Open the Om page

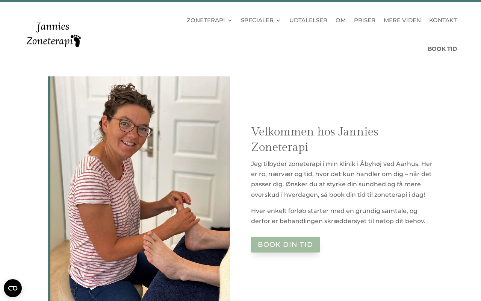pyautogui.click(x=340, y=20)
